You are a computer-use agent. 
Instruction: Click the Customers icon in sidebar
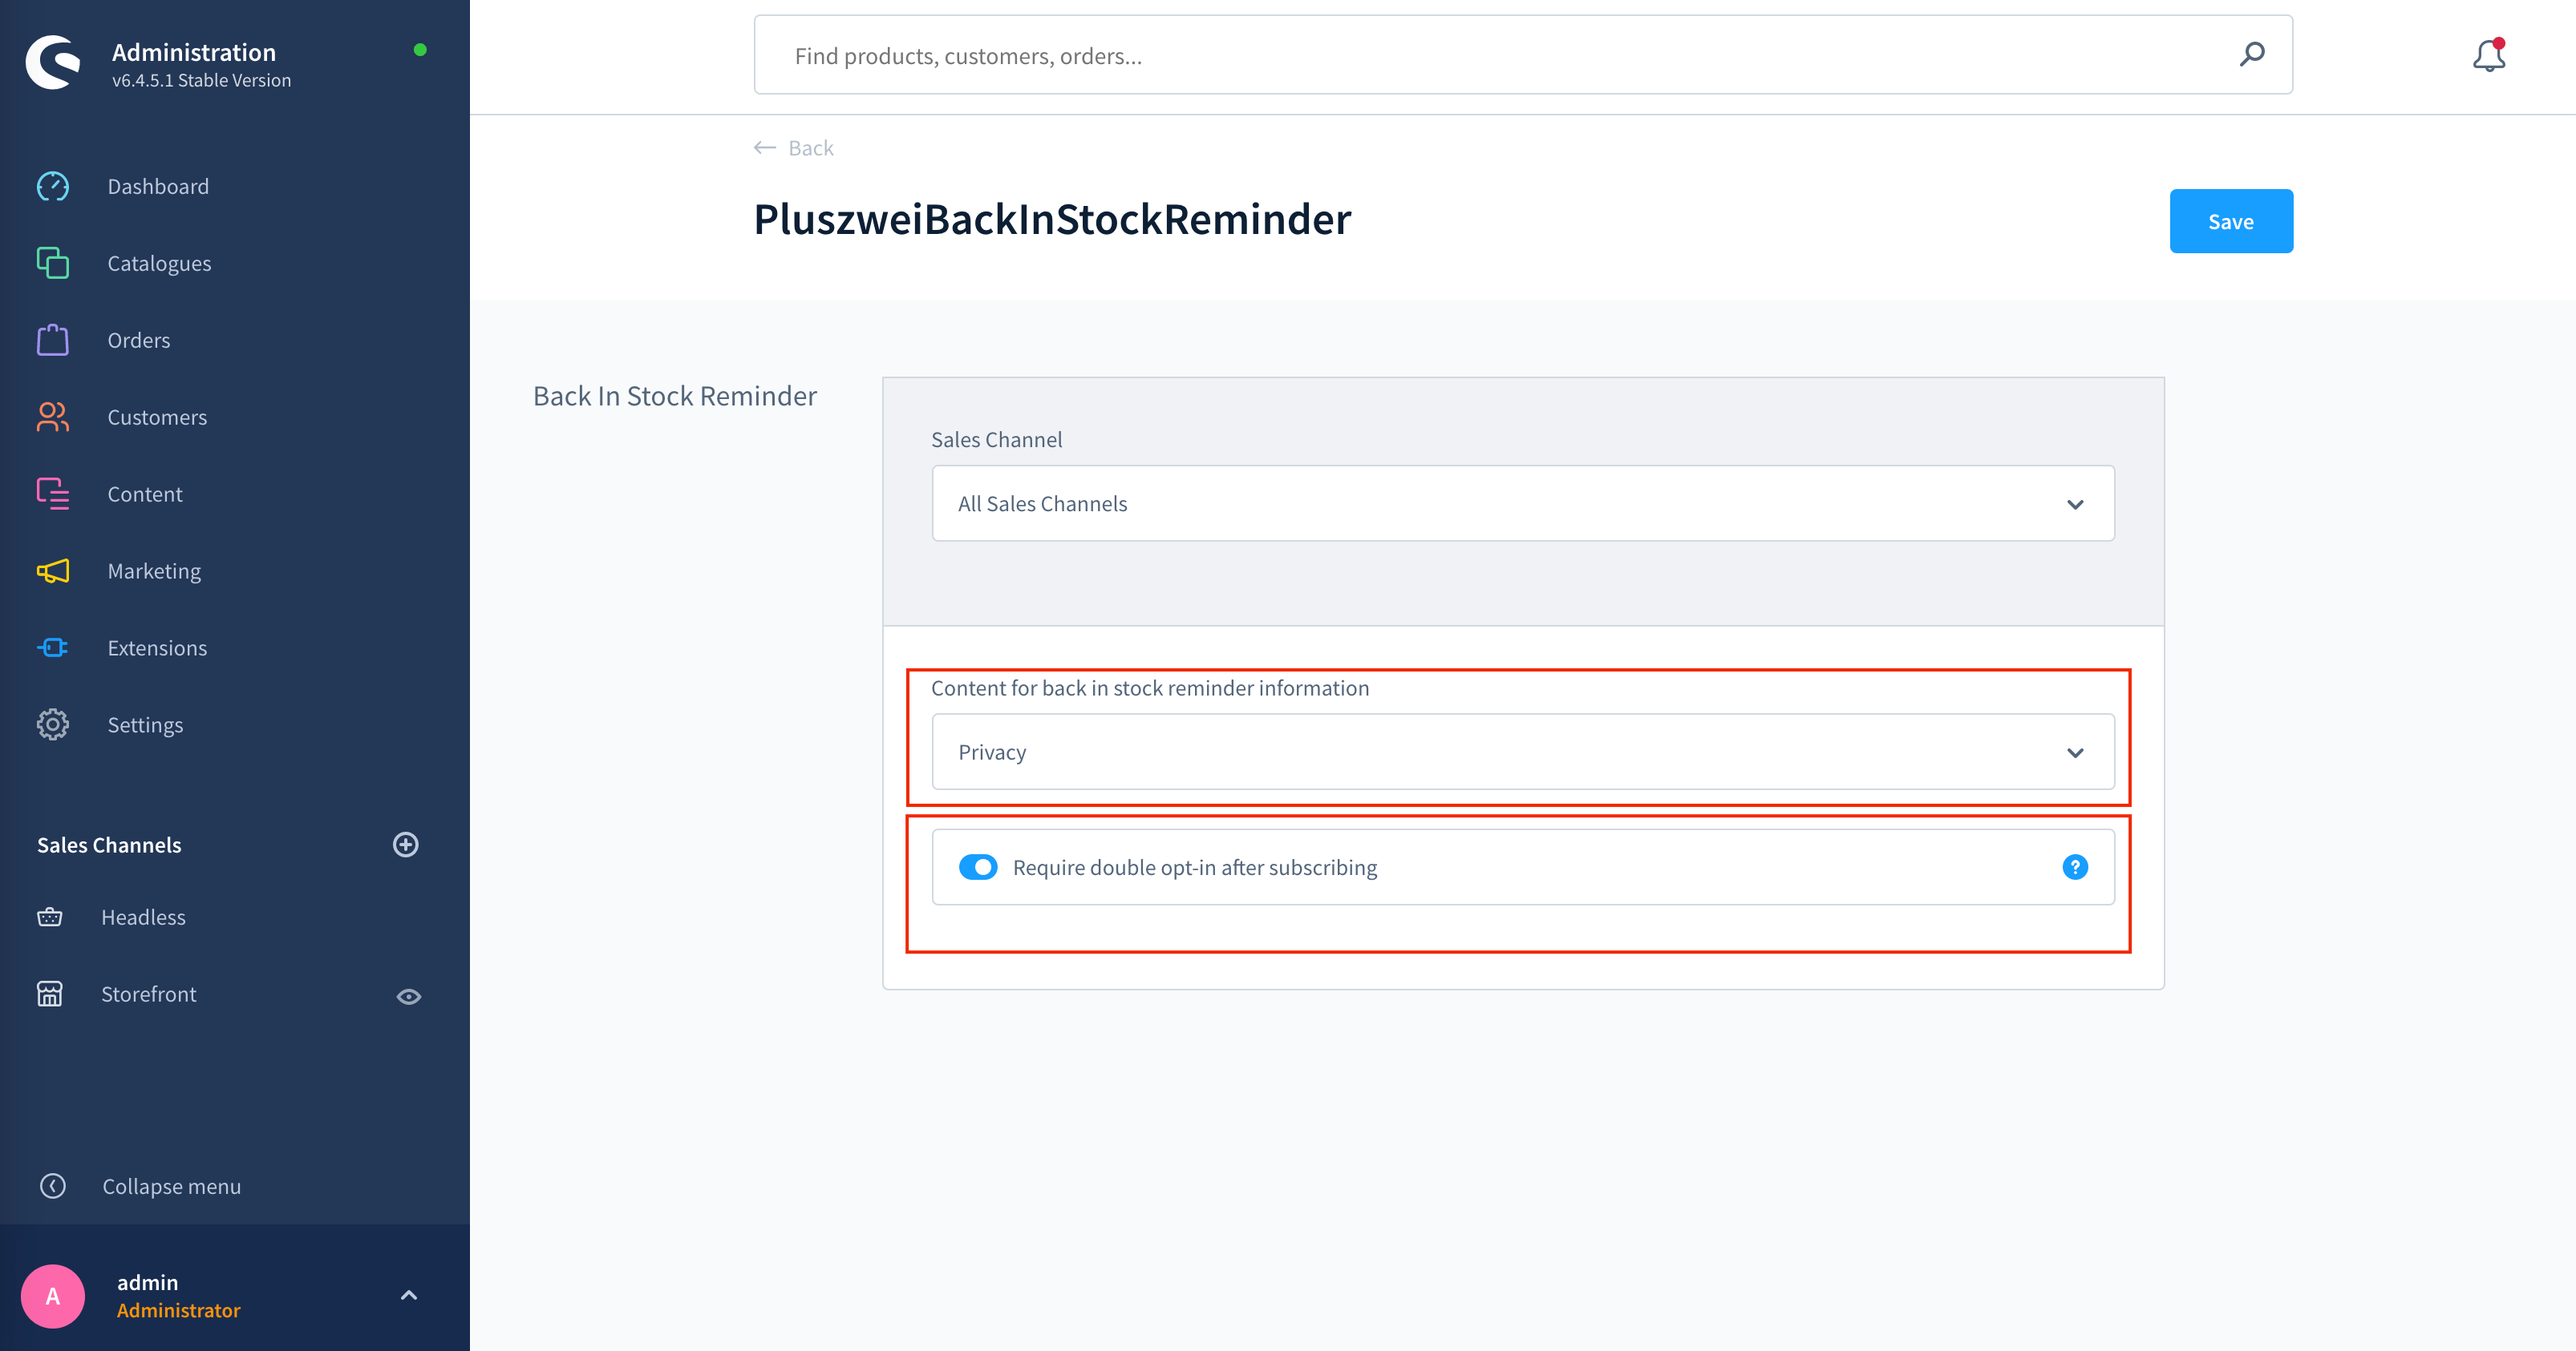53,415
